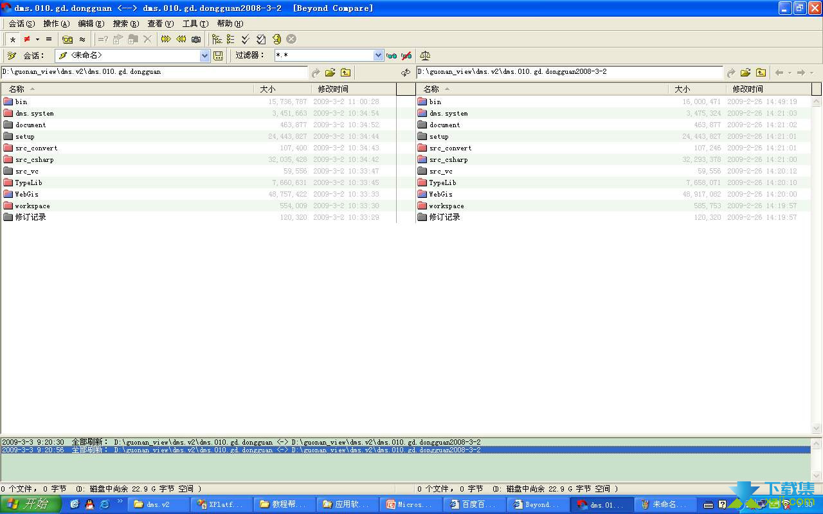
Task: Select the highlighted 9:20:56 log entry
Action: click(x=406, y=450)
